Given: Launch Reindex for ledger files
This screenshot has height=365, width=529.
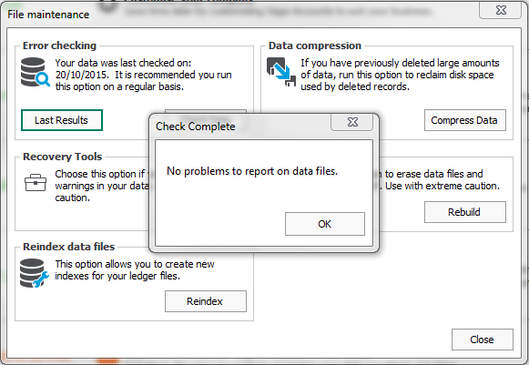Looking at the screenshot, I should pos(206,301).
